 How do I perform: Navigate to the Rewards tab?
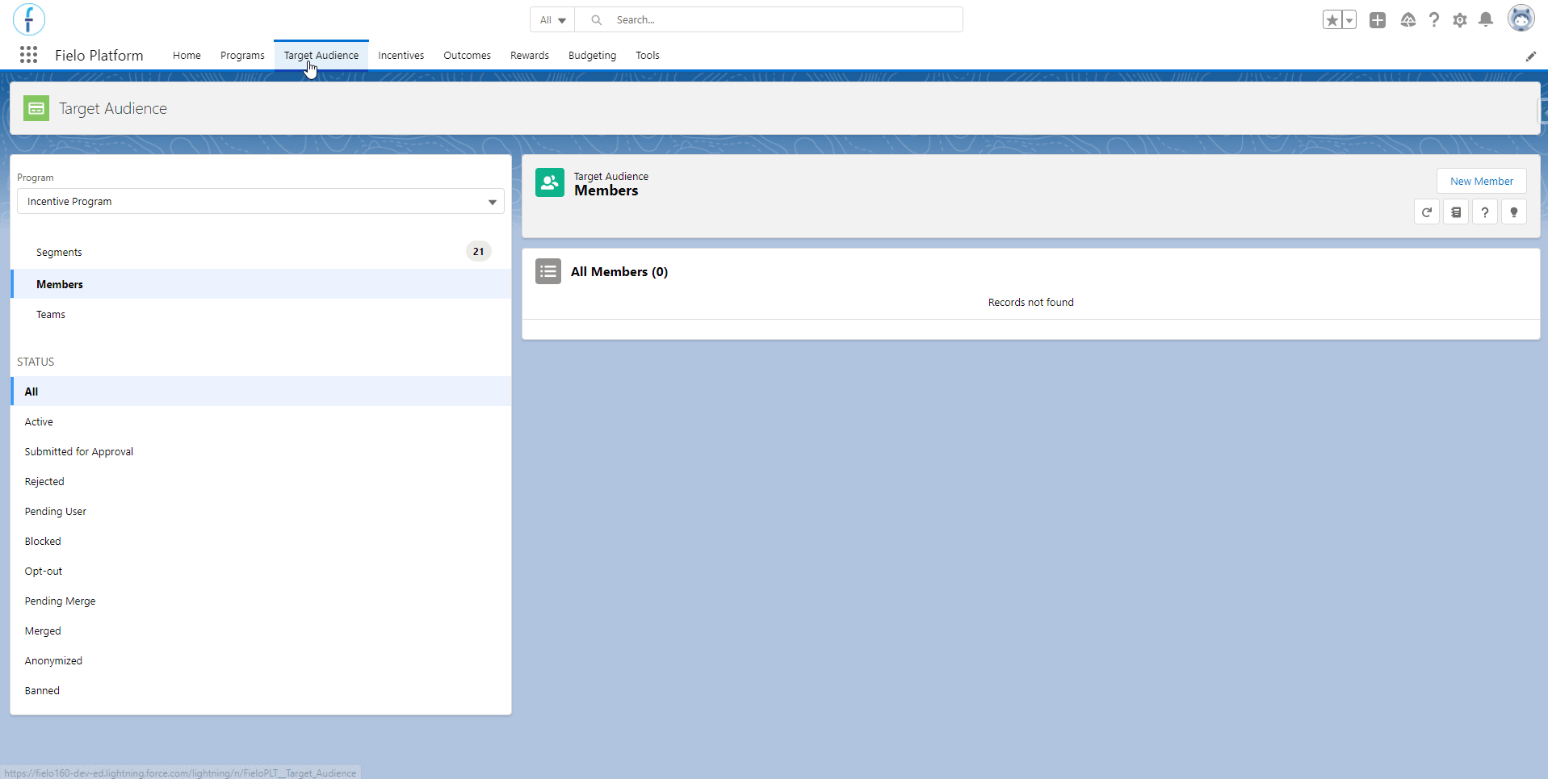click(x=530, y=56)
